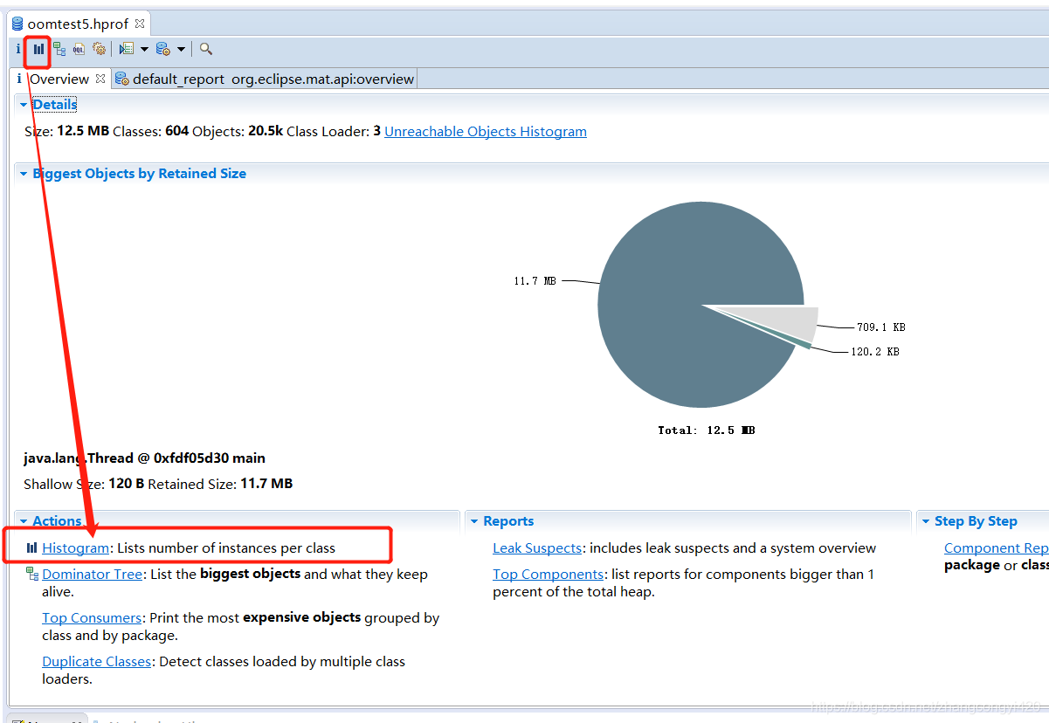Open the Unreachable Objects Histogram link
The width and height of the screenshot is (1049, 723).
coord(485,132)
